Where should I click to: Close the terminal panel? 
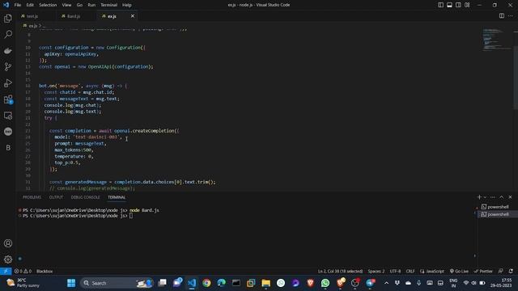(510, 197)
